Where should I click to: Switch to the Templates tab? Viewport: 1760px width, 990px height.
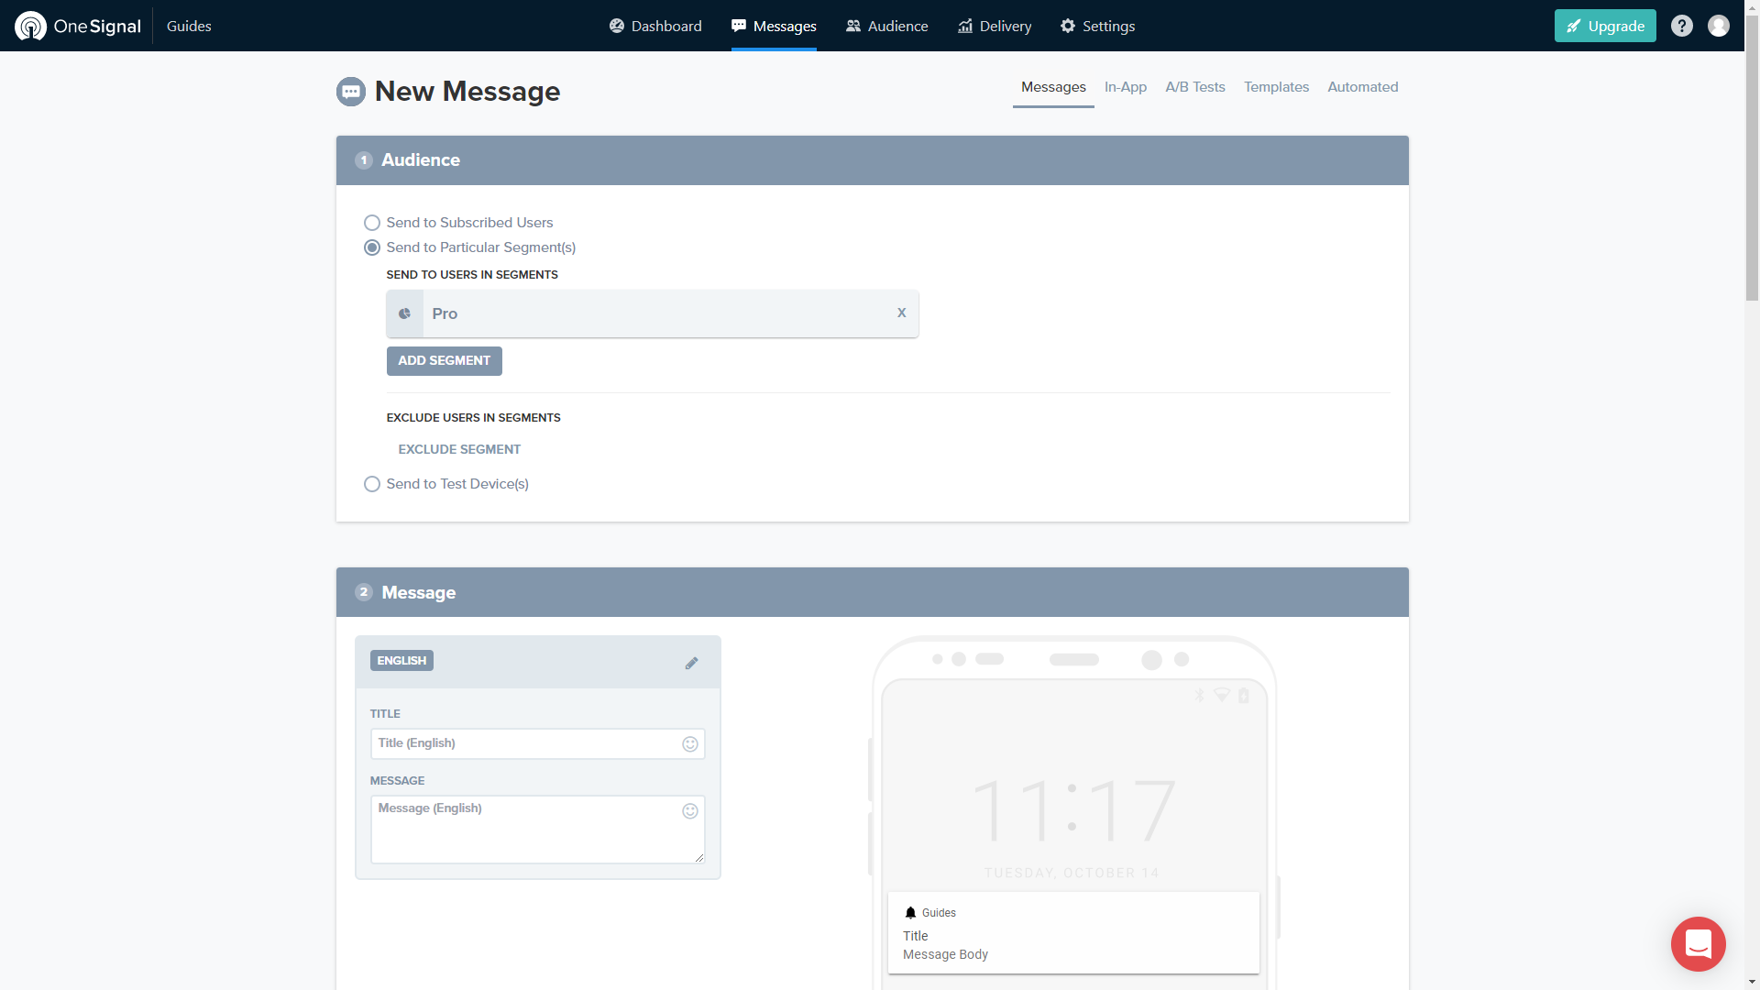click(1276, 87)
